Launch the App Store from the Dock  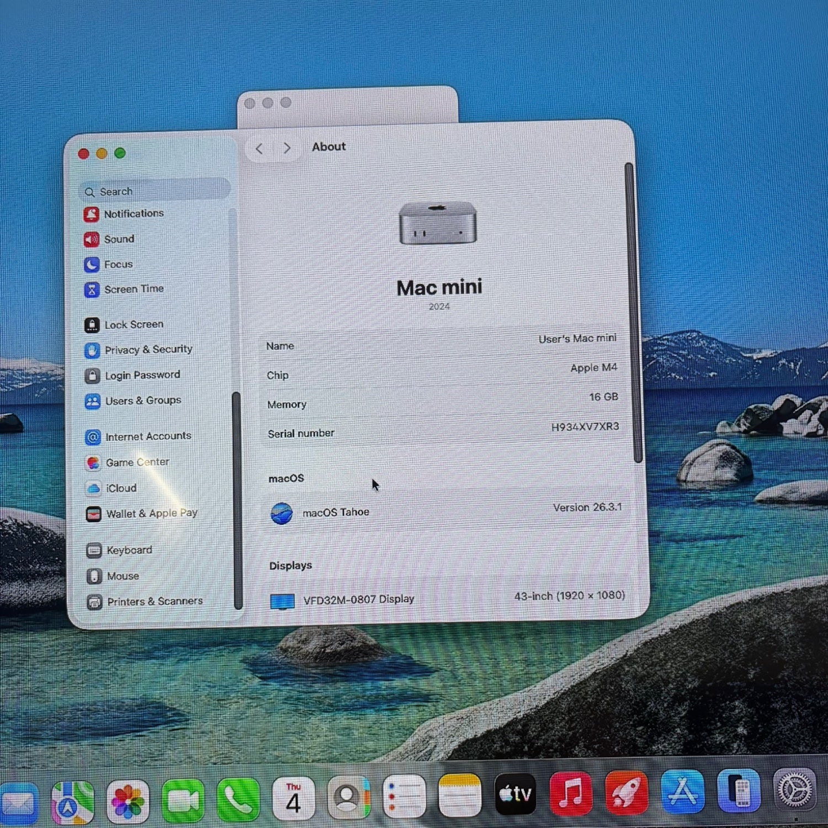point(683,791)
